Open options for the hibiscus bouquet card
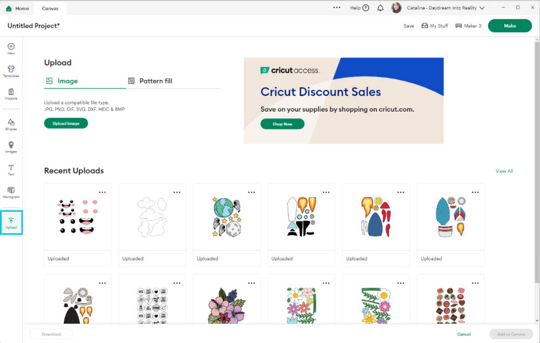Image resolution: width=540 pixels, height=343 pixels. [x=252, y=283]
